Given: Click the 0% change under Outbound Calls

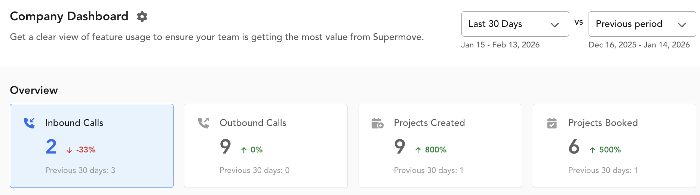Looking at the screenshot, I should pyautogui.click(x=257, y=150).
